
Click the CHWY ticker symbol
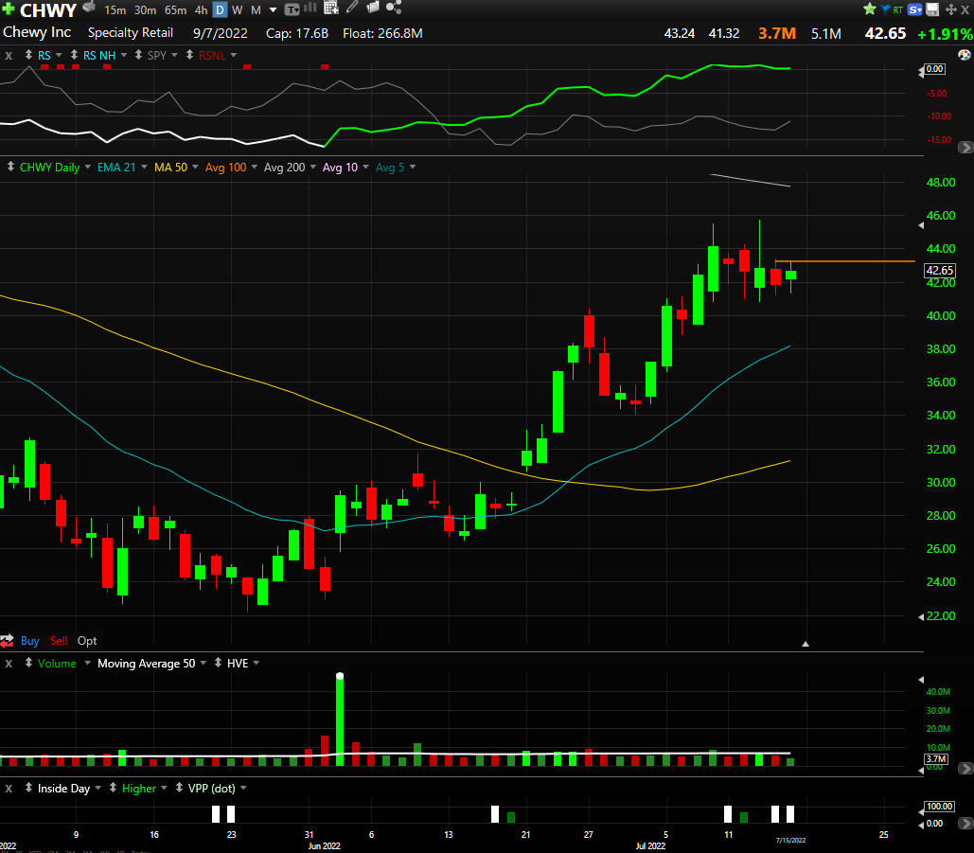48,9
